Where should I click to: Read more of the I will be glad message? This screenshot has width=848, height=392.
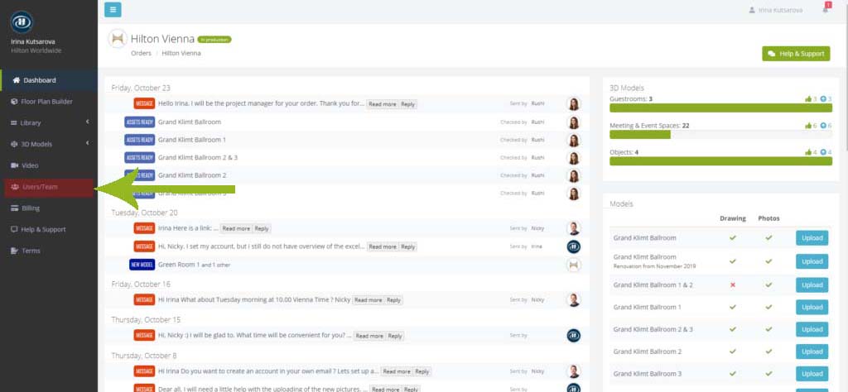click(x=369, y=336)
